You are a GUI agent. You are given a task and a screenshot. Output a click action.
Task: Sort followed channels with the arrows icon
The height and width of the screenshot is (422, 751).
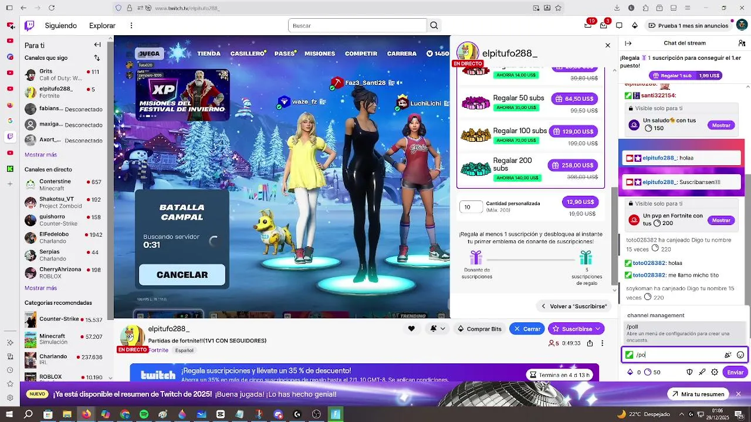pyautogui.click(x=97, y=58)
